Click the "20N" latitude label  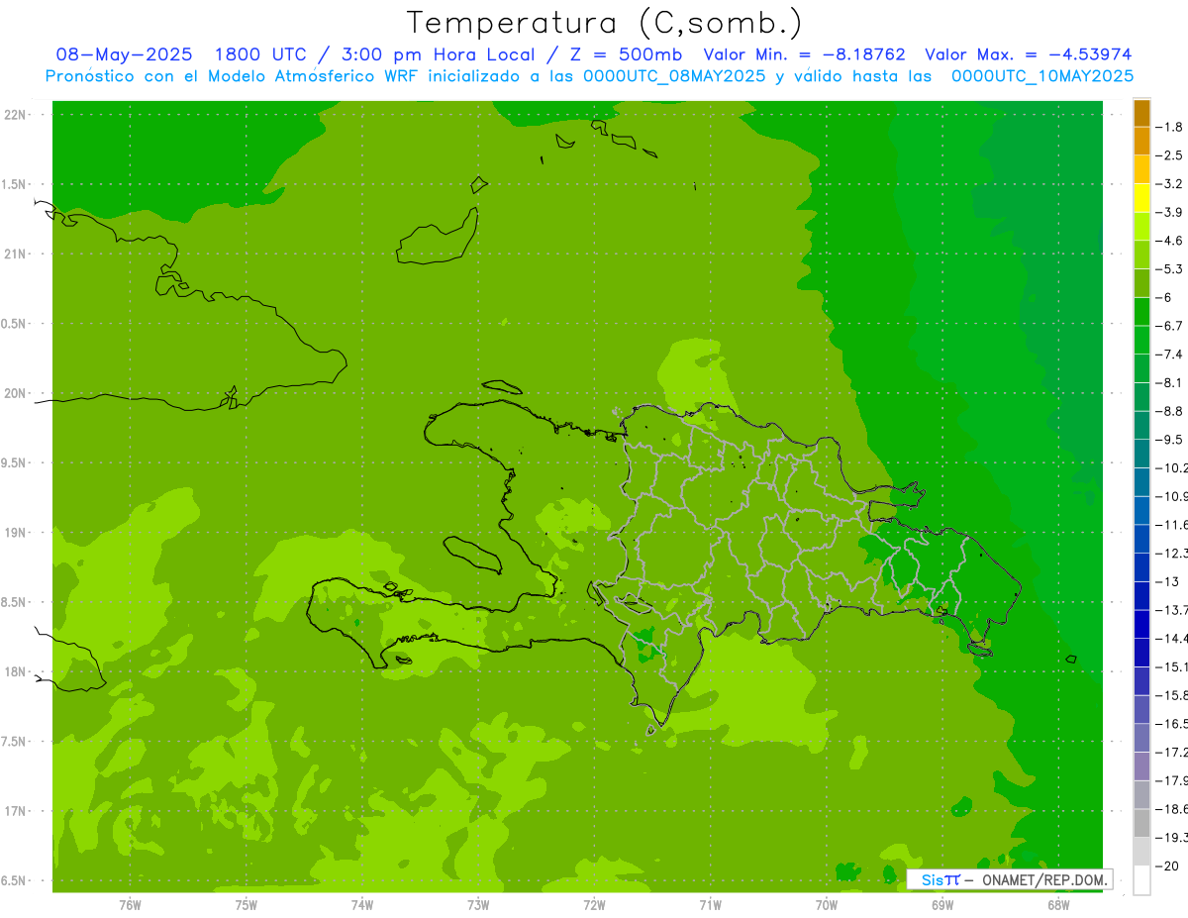point(16,393)
